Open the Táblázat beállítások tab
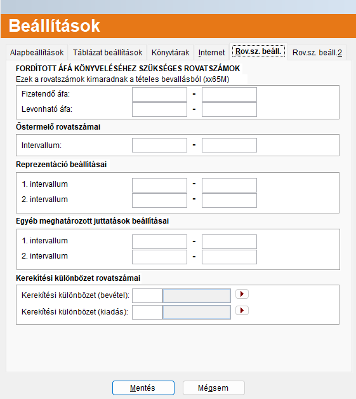 pos(107,53)
